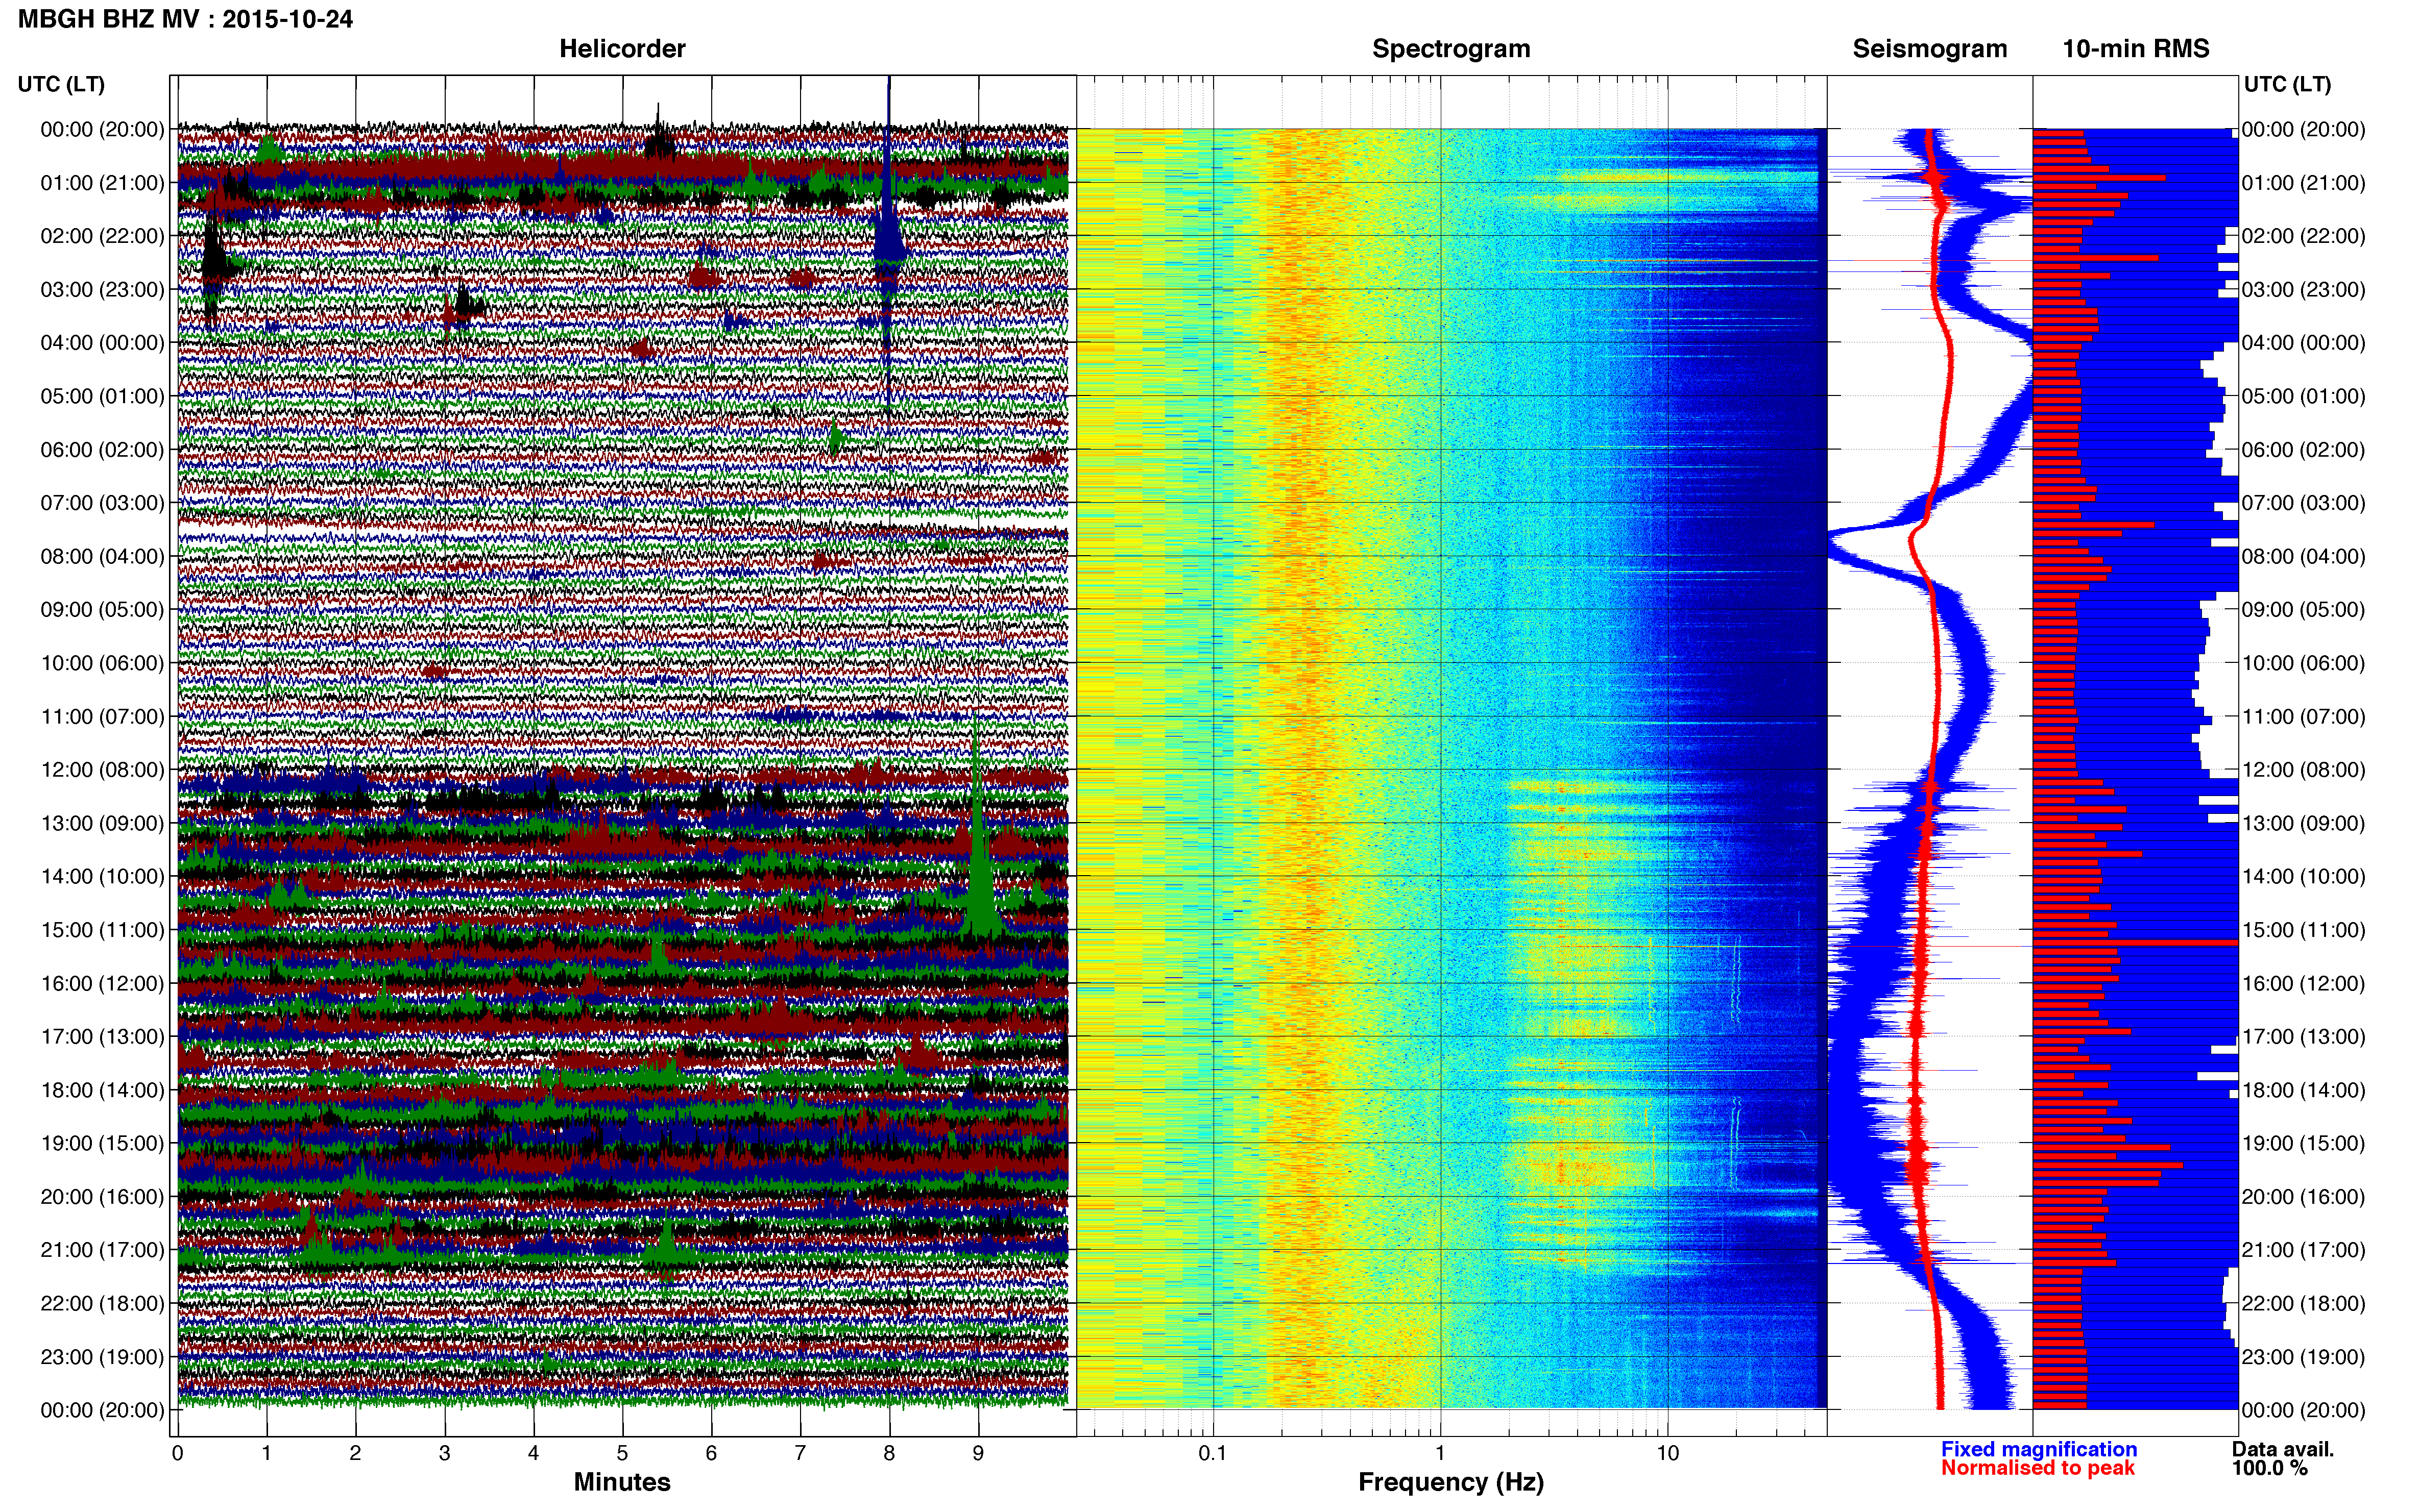Click the 'Frequency (Hz)' x-axis label
2420x1512 pixels.
coord(1450,1482)
